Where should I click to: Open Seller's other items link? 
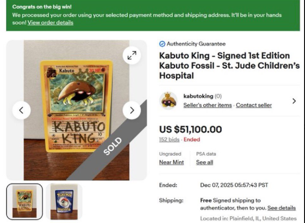click(x=207, y=105)
